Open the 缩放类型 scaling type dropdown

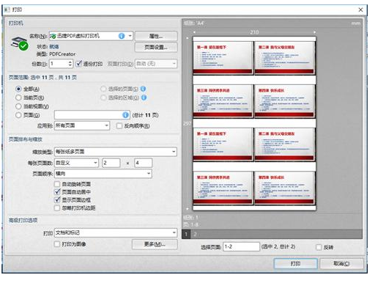[x=116, y=152]
